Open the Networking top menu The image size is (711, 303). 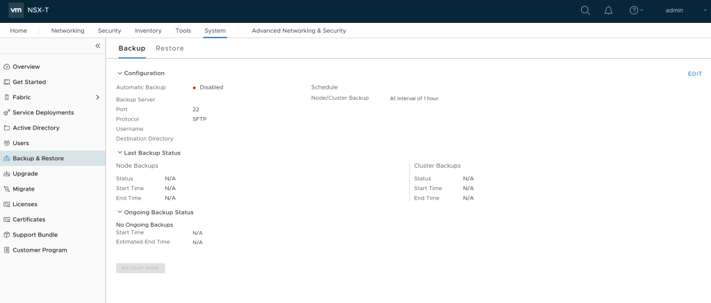pyautogui.click(x=67, y=31)
